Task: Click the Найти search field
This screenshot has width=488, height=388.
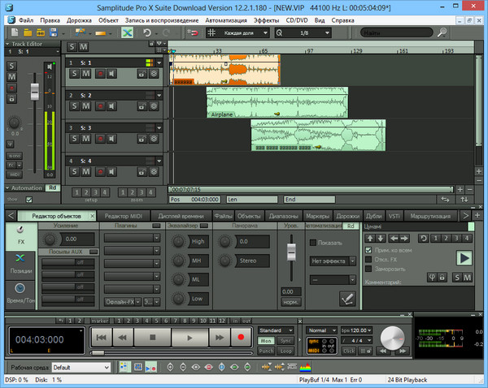Action: (x=396, y=32)
